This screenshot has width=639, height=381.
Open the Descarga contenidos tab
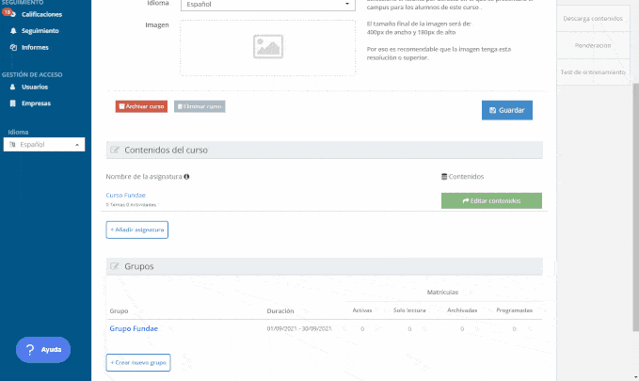click(x=592, y=19)
